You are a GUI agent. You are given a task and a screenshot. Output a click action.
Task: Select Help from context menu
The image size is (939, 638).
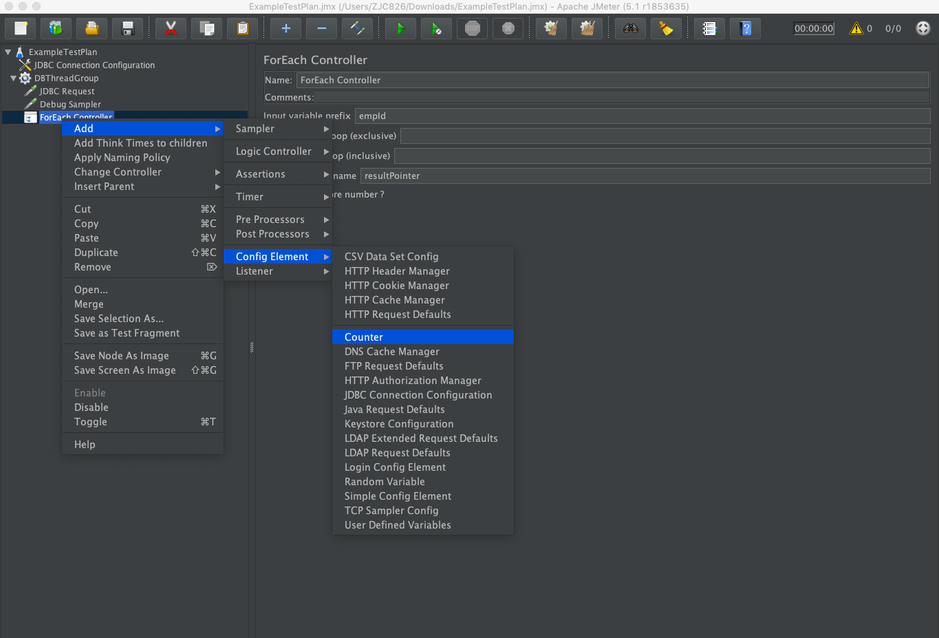click(142, 445)
